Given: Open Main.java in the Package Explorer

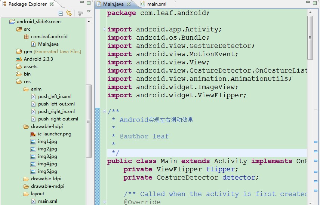Looking at the screenshot, I should point(48,44).
